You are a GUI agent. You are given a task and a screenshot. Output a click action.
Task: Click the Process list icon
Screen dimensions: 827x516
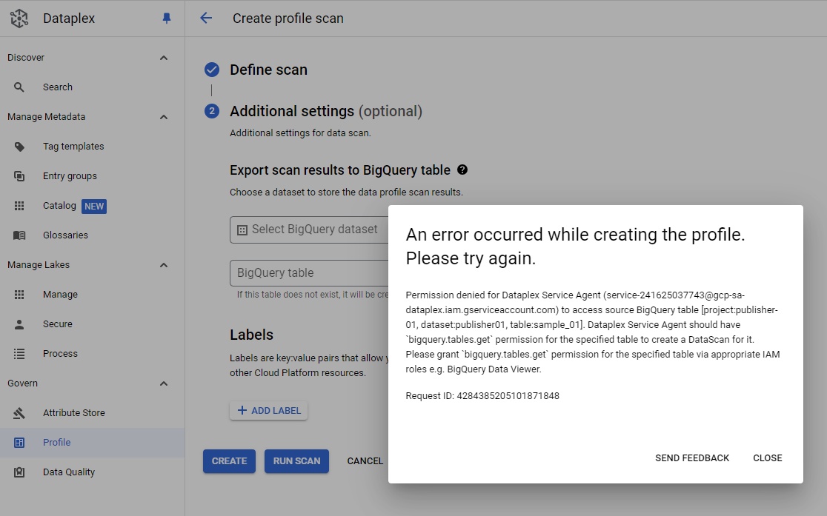pos(19,354)
